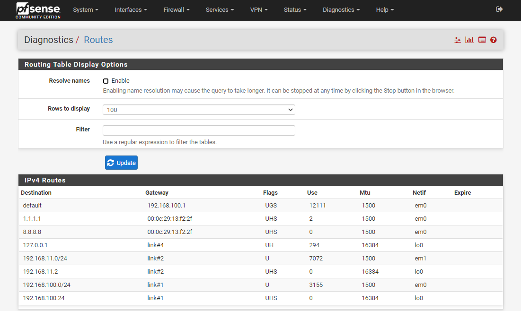521x311 pixels.
Task: Open the related log entries icon
Action: 482,40
